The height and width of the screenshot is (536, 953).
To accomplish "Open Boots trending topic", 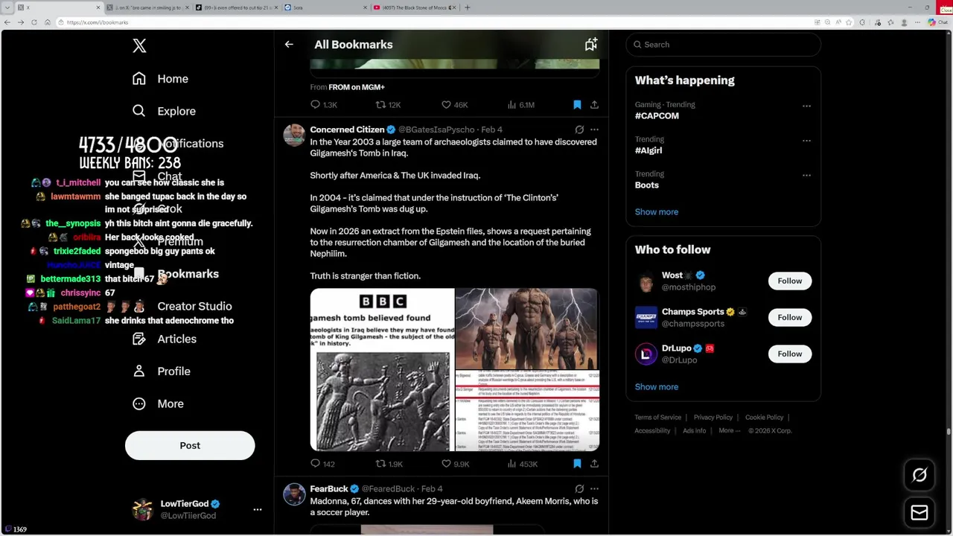I will pos(647,185).
